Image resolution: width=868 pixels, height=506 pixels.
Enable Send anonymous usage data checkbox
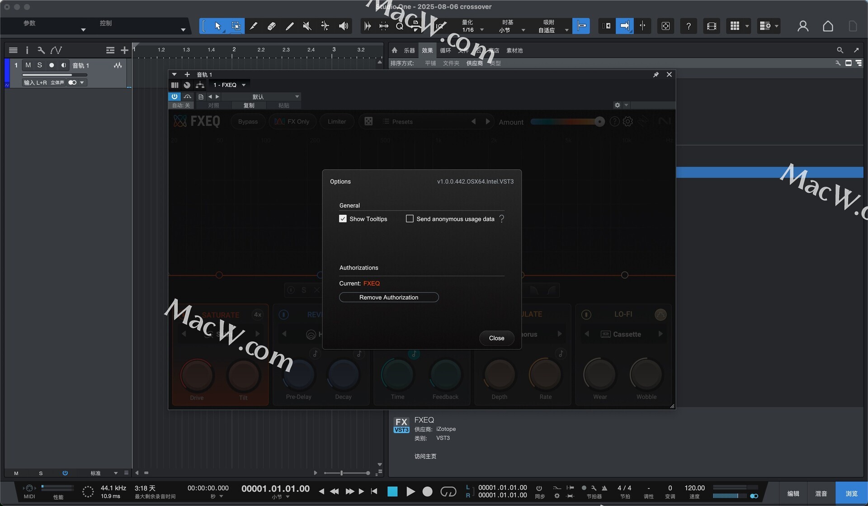pyautogui.click(x=410, y=219)
